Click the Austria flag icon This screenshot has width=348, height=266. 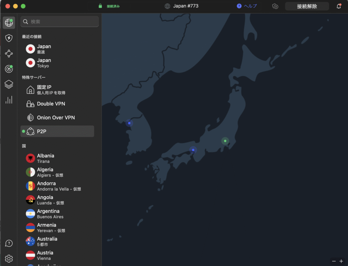(x=30, y=255)
